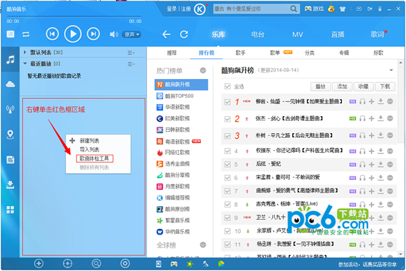Collapse the 最近播放 list

coord(26,64)
